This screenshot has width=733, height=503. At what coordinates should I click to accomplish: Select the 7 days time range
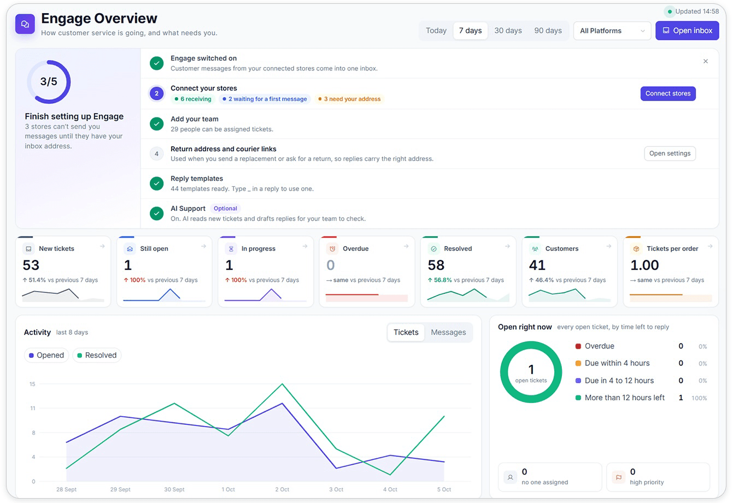[x=470, y=31]
